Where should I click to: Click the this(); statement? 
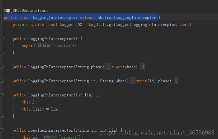click(29, 102)
